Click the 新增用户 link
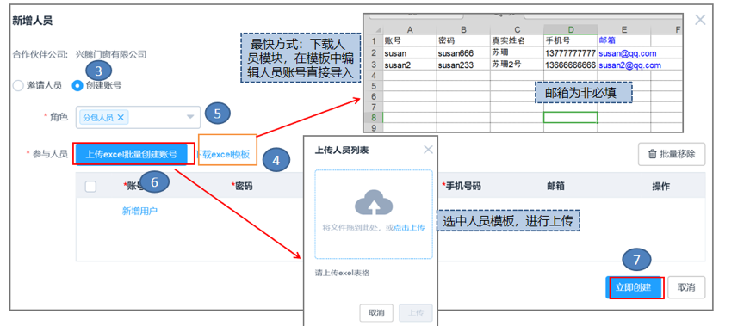The width and height of the screenshot is (744, 326). pyautogui.click(x=140, y=212)
